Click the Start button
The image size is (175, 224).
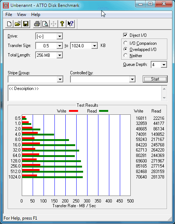(155, 79)
